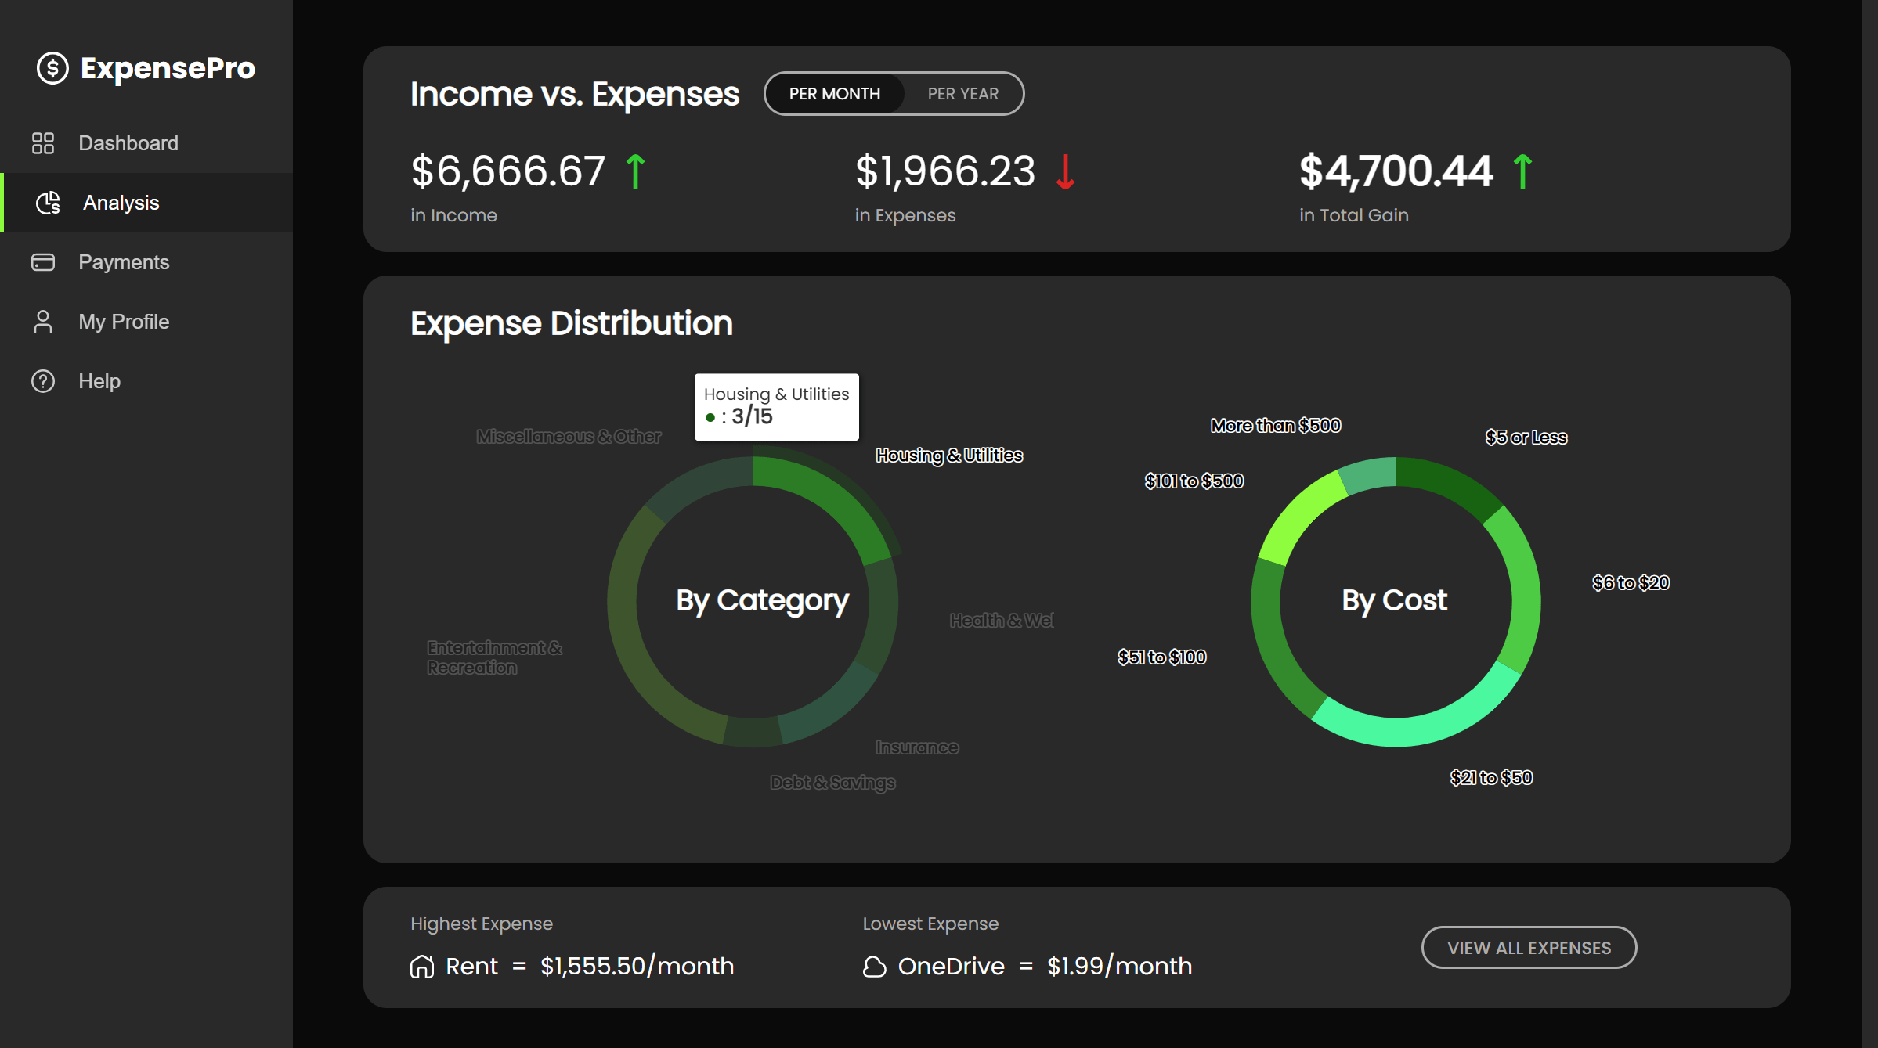1878x1048 pixels.
Task: Switch the view to Per Year
Action: coord(962,94)
